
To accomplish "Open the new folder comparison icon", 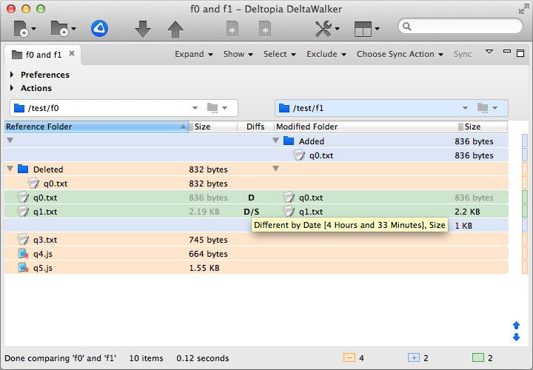I will point(59,29).
